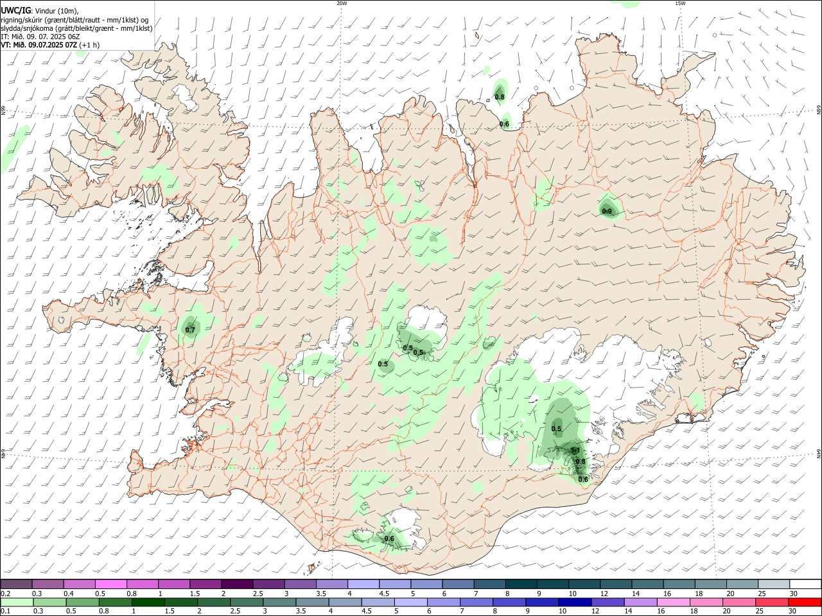
Task: Pick violet lower swatch between 12 and 14
Action: coord(606,602)
